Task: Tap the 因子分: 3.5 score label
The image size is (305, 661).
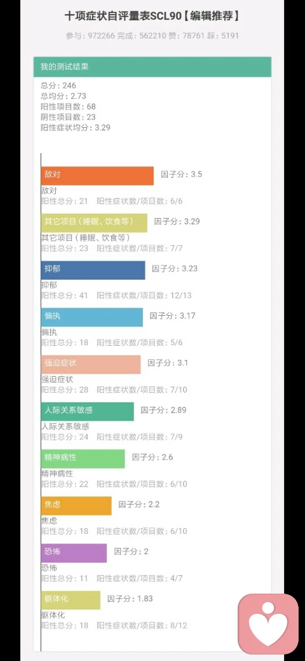Action: (182, 174)
